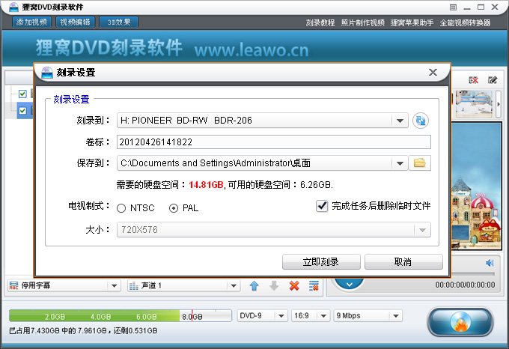This screenshot has width=509, height=349.
Task: Open 刻录教程 link
Action: (x=320, y=22)
